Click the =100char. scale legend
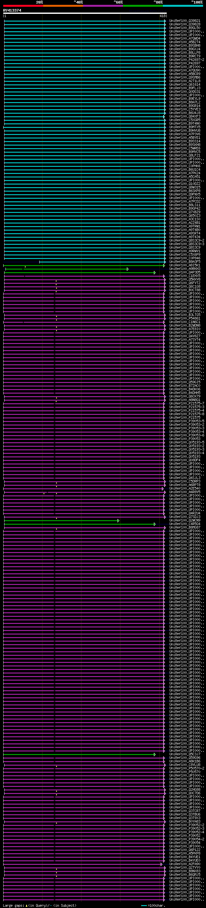Viewport: 206px width, 908px height. pos(153,905)
